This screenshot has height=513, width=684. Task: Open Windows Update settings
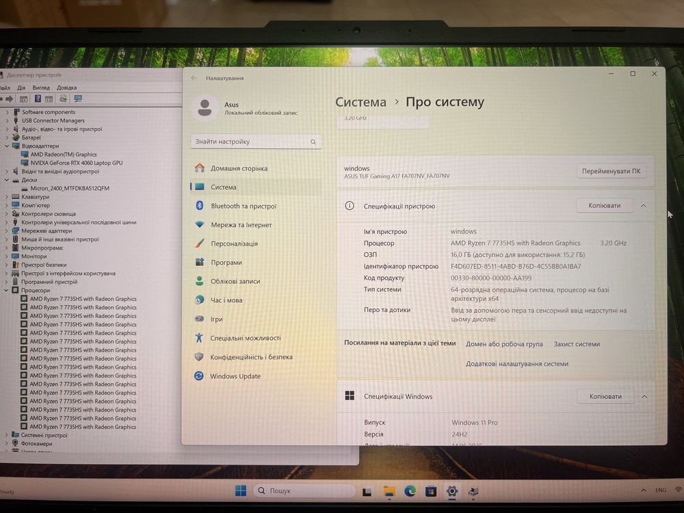pos(235,376)
